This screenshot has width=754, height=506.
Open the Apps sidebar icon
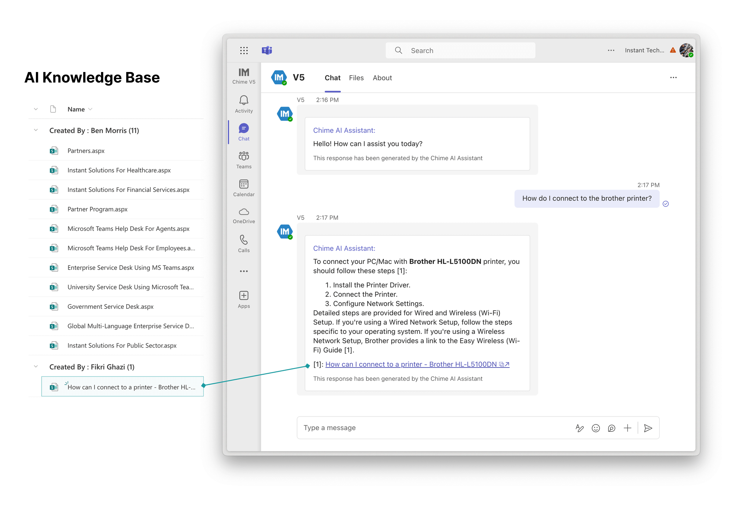[244, 296]
